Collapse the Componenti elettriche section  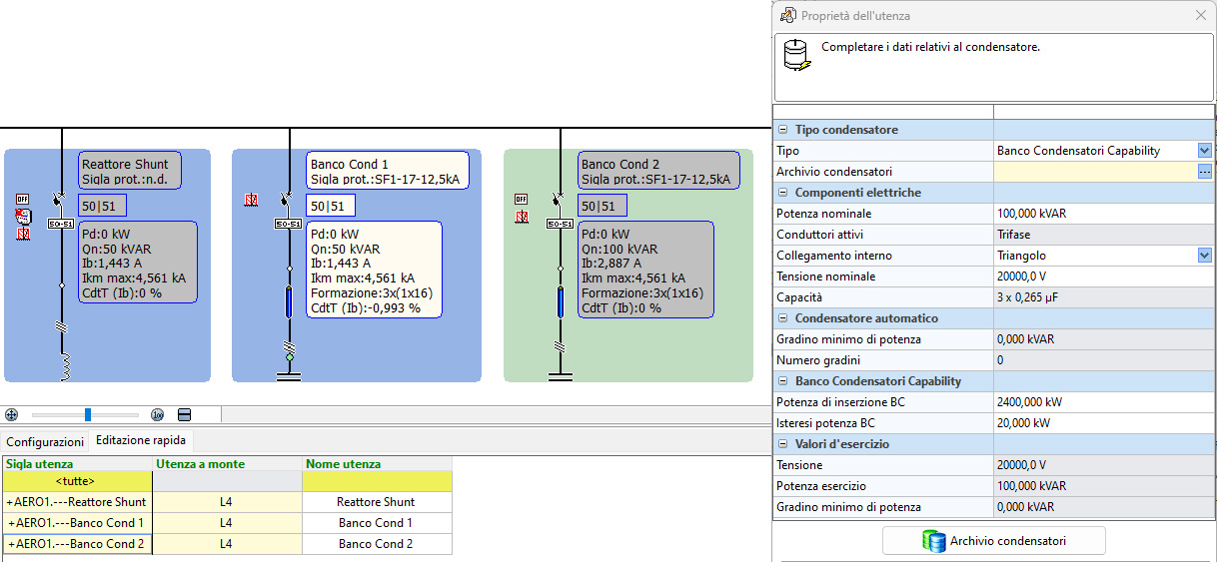[783, 193]
